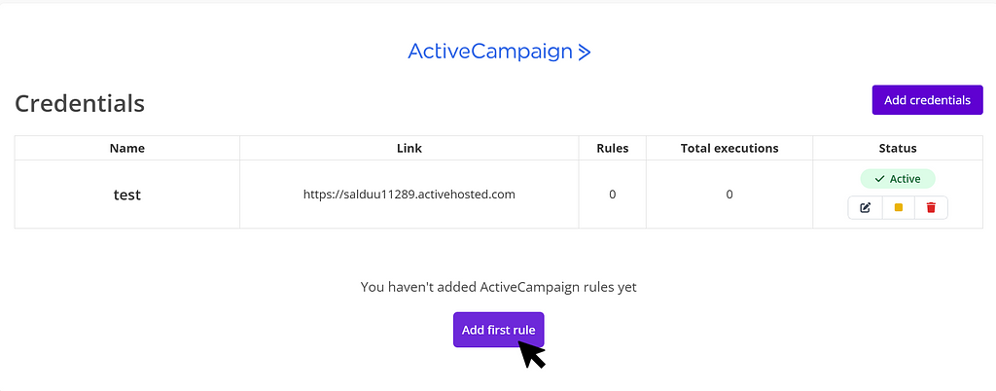Image resolution: width=996 pixels, height=391 pixels.
Task: Click the Credentials page heading
Action: 80,103
